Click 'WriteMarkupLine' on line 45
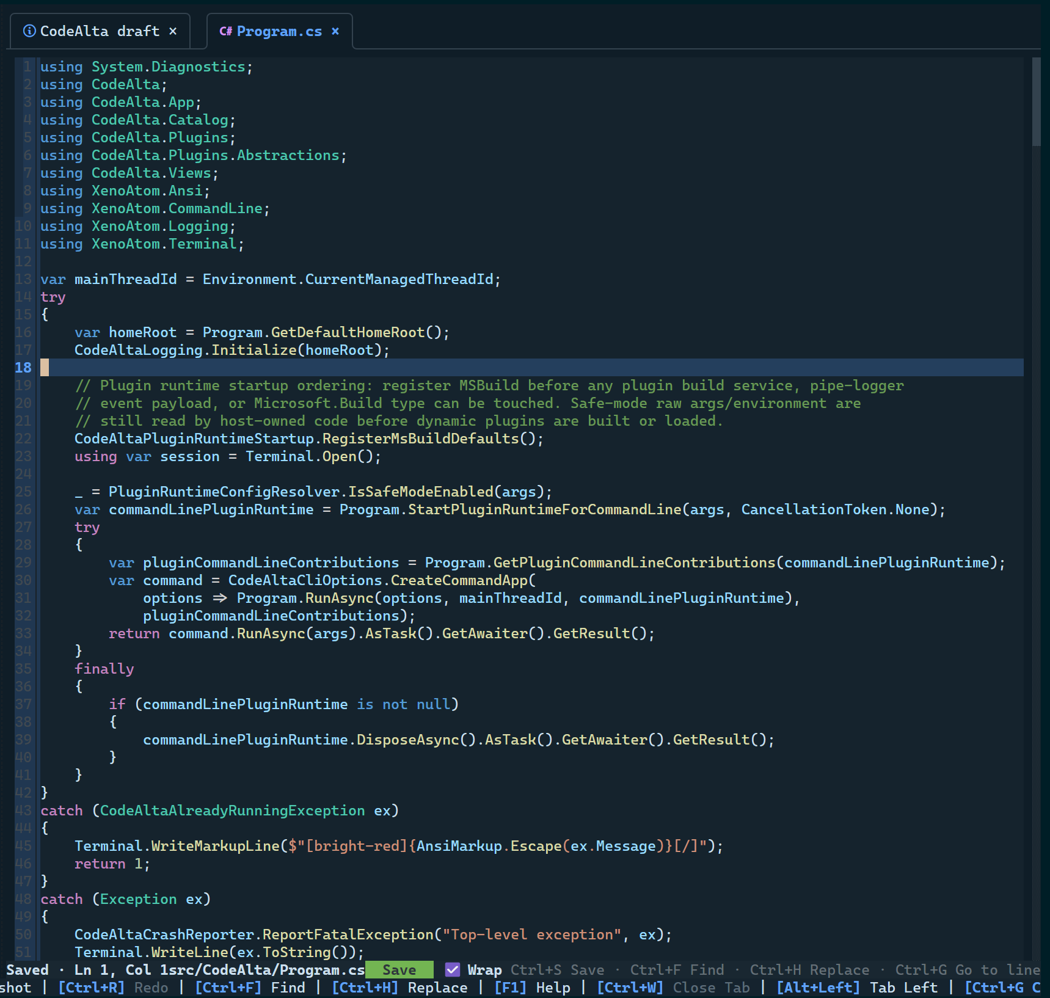Screen dimensions: 1050x998 coord(216,846)
